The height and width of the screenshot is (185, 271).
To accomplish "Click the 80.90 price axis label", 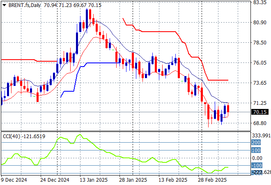I will click(x=260, y=23).
